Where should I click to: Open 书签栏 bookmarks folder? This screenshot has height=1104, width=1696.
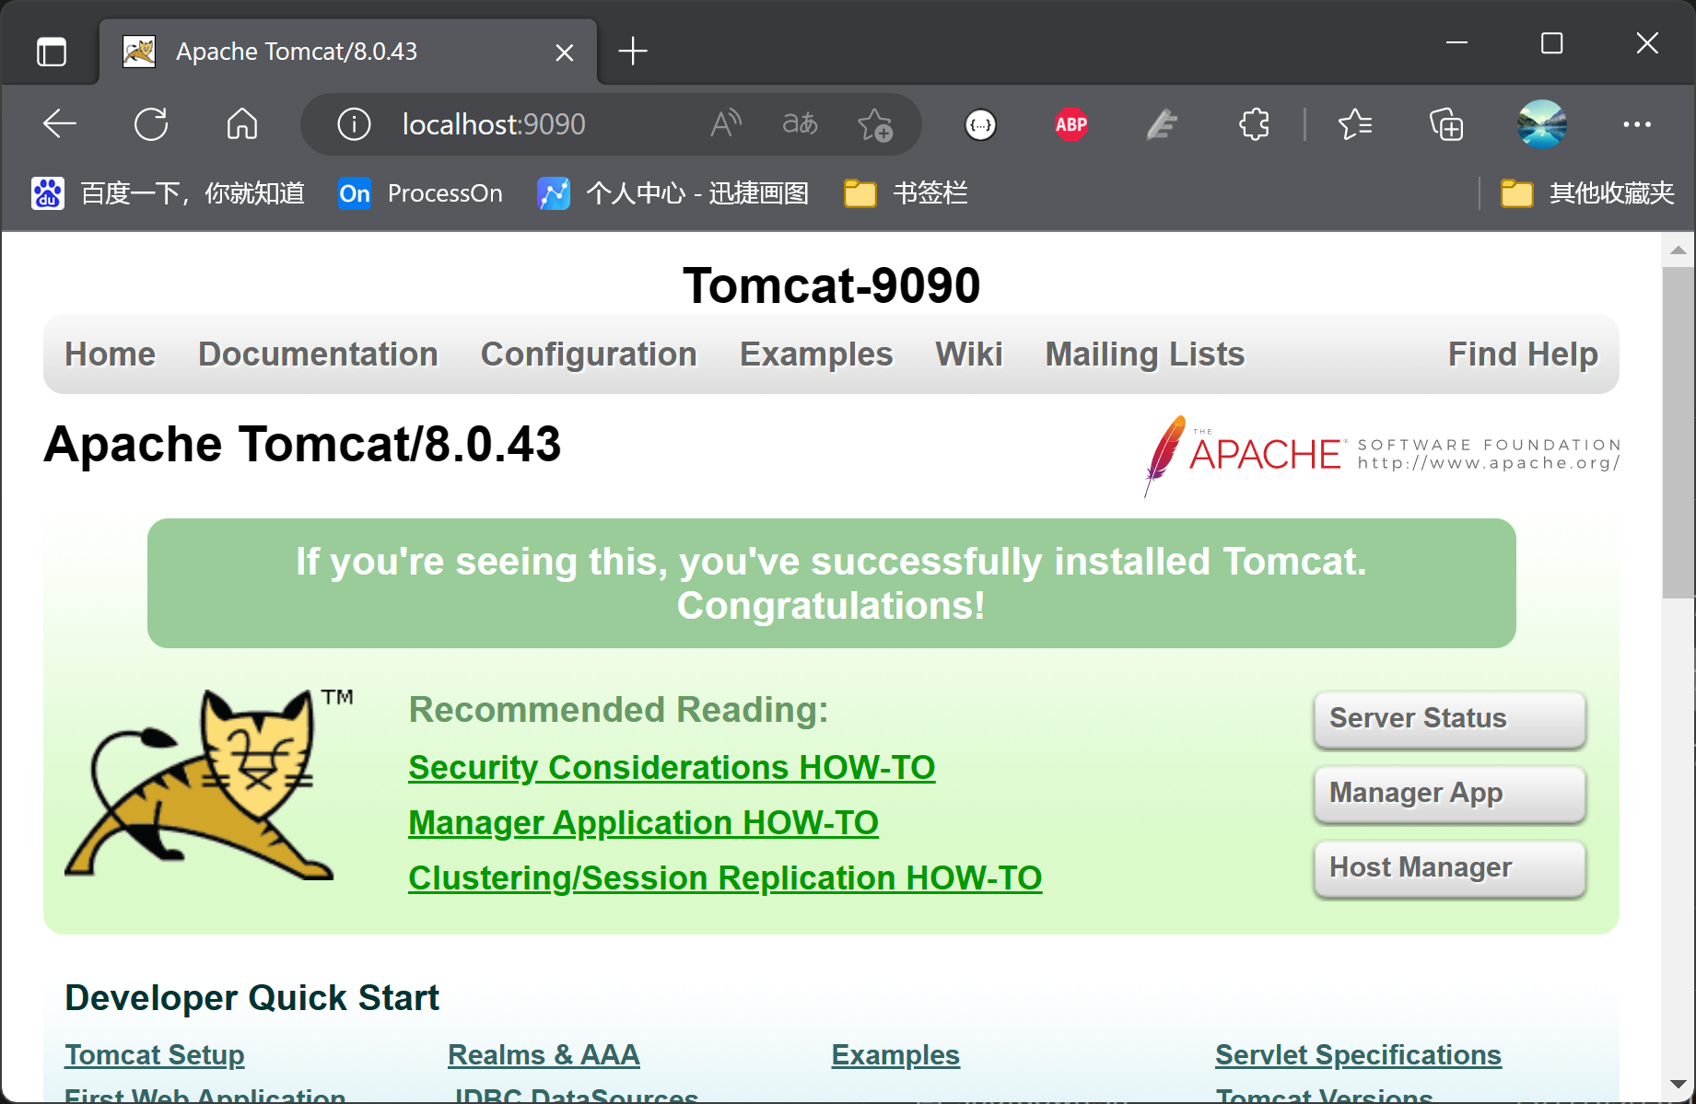tap(906, 193)
